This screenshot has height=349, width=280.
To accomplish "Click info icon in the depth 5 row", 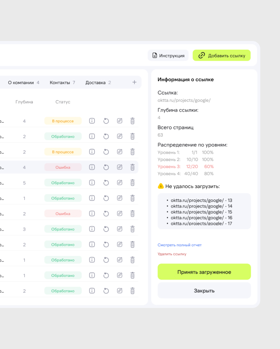I will click(92, 183).
